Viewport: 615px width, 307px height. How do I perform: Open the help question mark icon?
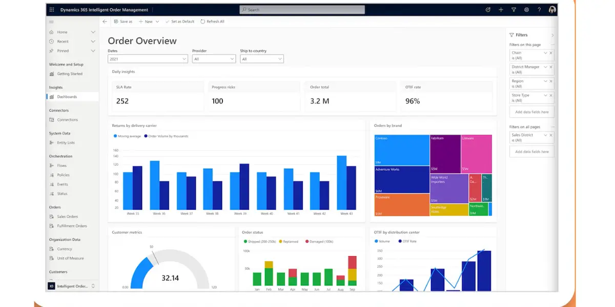point(539,10)
